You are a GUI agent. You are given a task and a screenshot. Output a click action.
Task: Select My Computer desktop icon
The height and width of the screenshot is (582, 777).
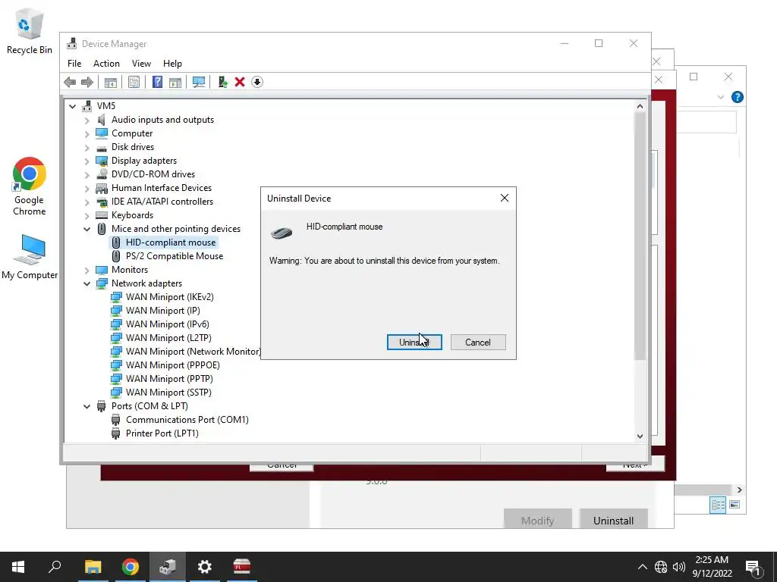coord(30,258)
